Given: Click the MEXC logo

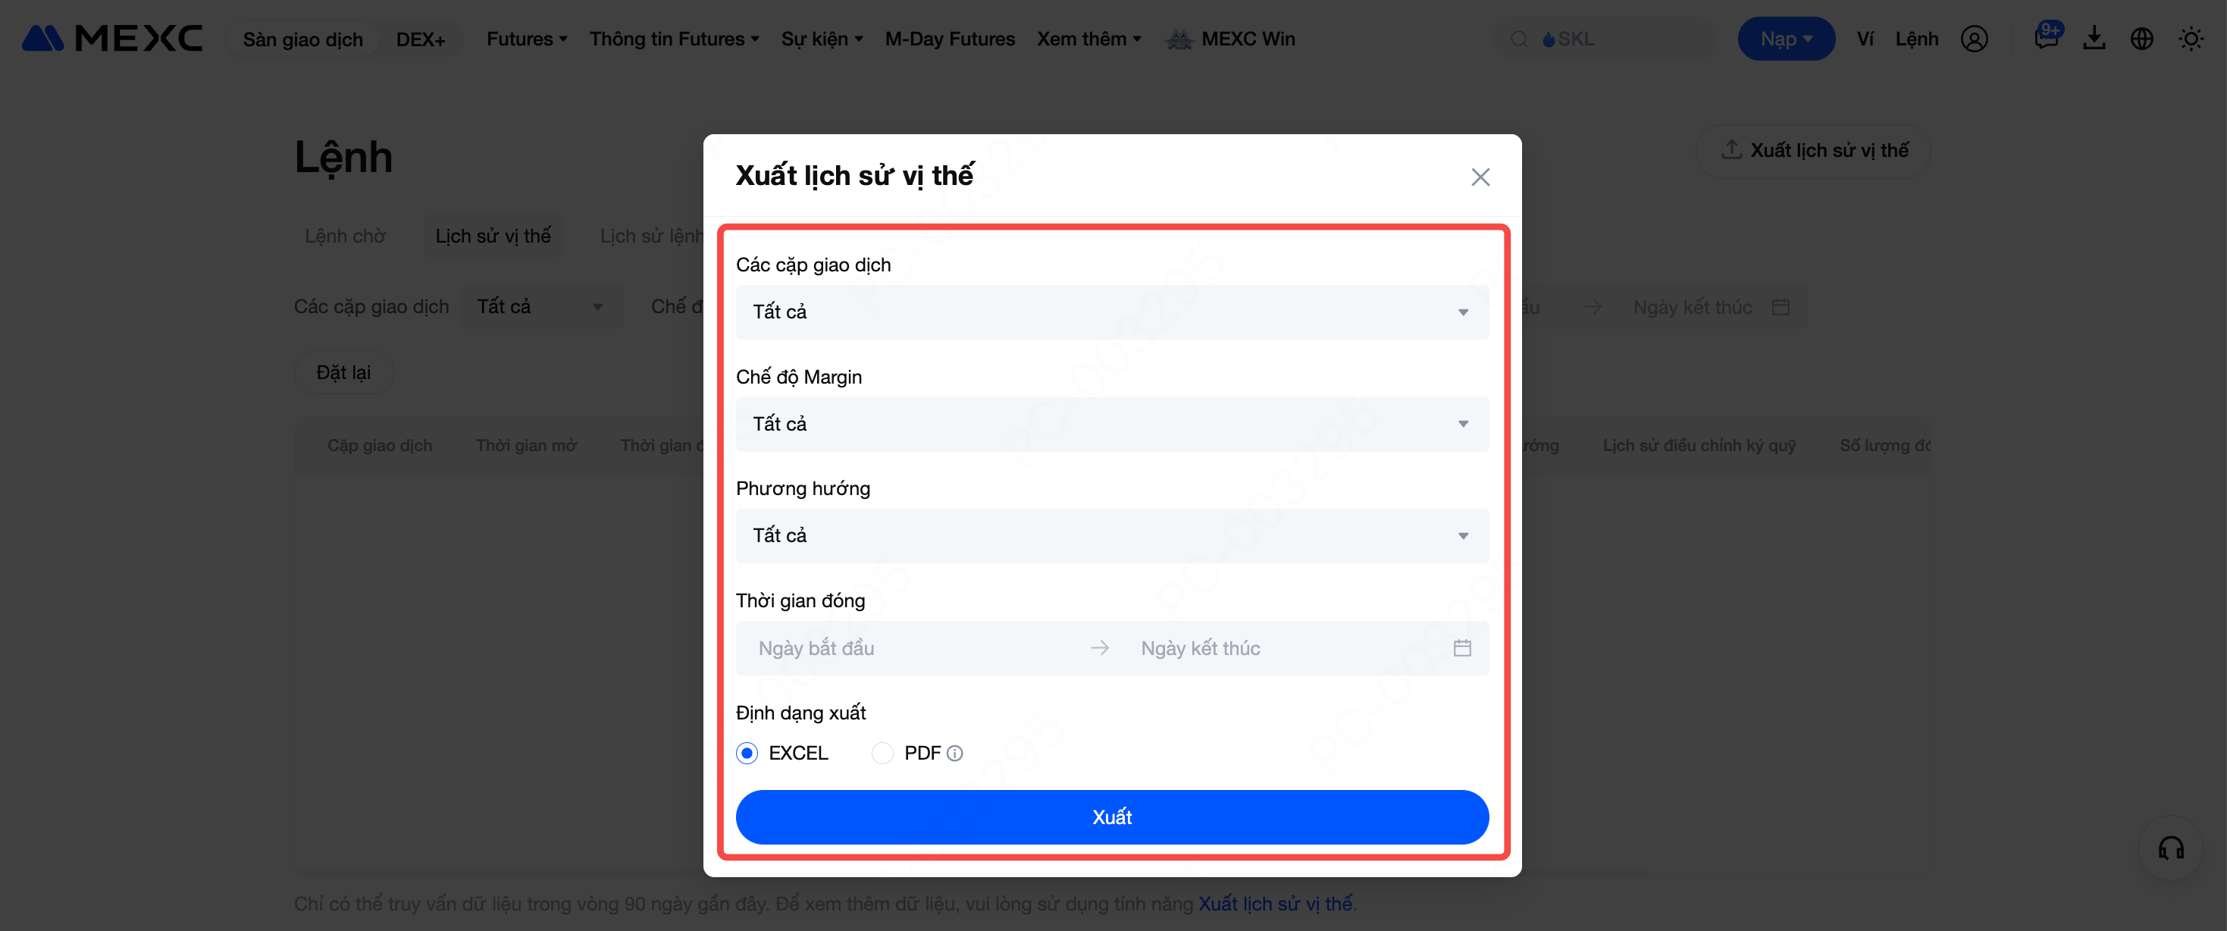Looking at the screenshot, I should pyautogui.click(x=112, y=39).
